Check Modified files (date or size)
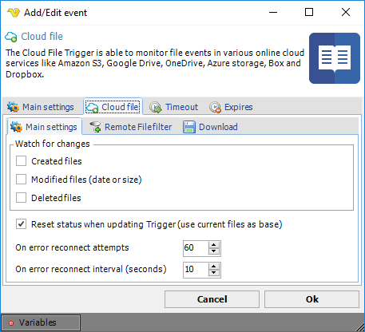This screenshot has height=332, width=365. pos(21,180)
